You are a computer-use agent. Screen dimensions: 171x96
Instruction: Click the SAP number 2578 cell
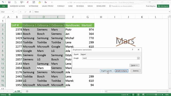coord(17,30)
